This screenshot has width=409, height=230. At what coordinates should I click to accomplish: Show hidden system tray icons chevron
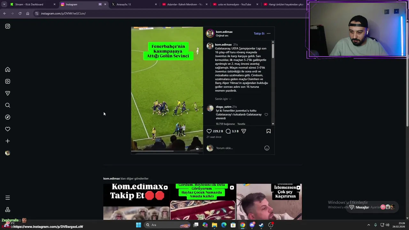(368, 225)
